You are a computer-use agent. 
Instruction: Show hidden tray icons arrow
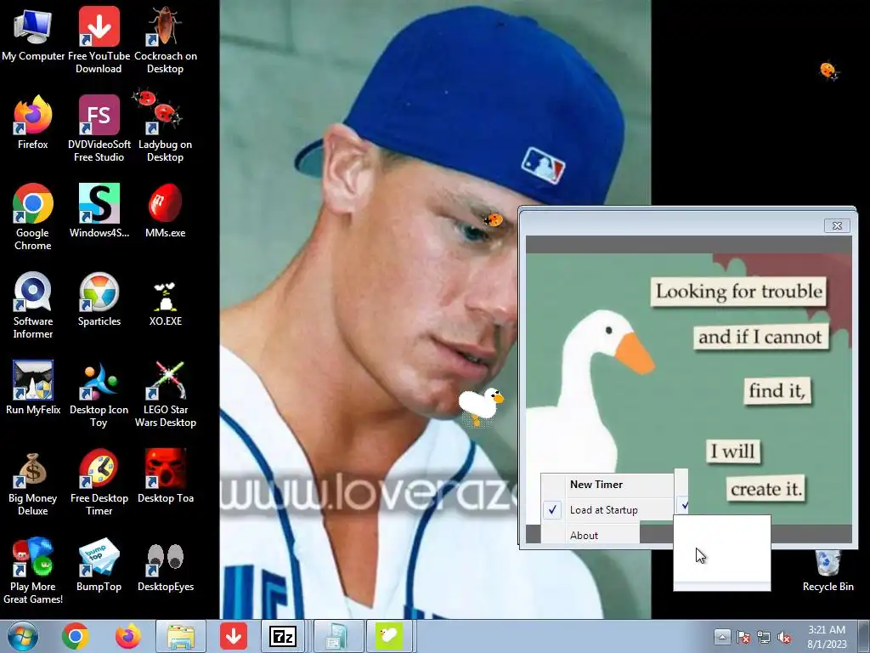coord(722,636)
